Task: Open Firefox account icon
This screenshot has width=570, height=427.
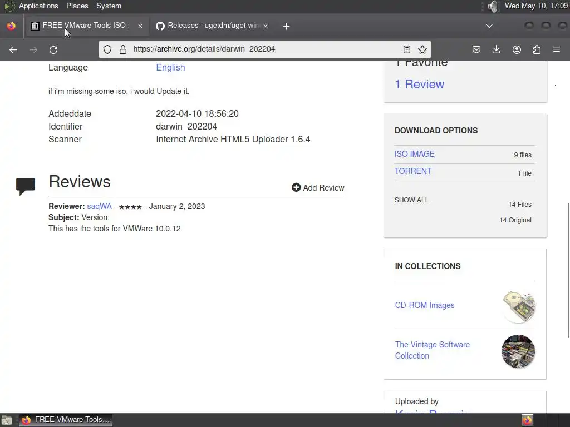Action: click(x=517, y=49)
